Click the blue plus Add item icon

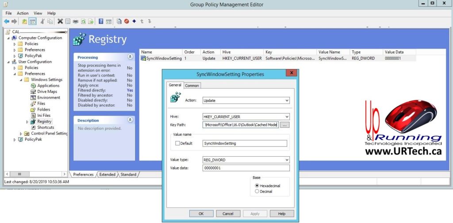[134, 21]
